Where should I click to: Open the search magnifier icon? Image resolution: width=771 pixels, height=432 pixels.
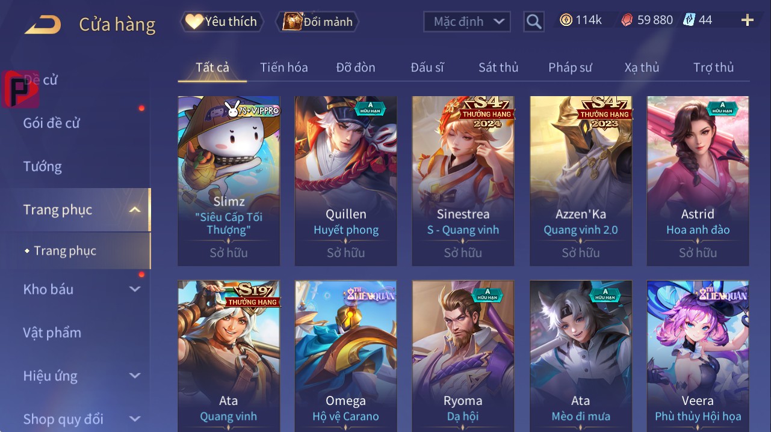[533, 22]
